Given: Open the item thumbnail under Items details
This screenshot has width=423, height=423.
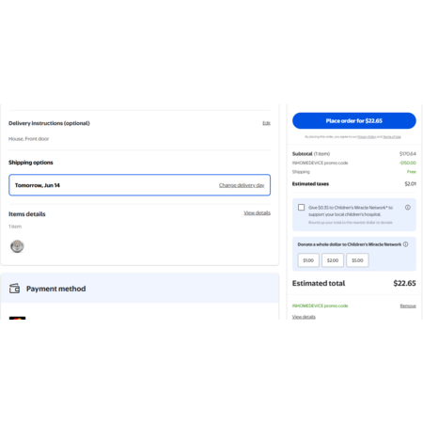Looking at the screenshot, I should click(x=17, y=246).
